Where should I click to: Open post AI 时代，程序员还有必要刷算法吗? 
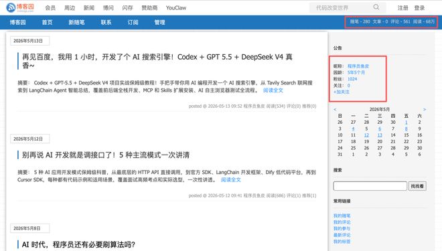coord(78,244)
